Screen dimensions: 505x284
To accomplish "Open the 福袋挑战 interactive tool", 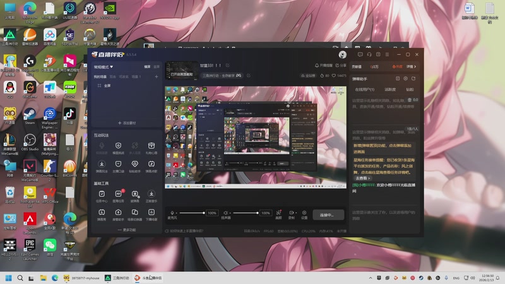I will (x=118, y=148).
